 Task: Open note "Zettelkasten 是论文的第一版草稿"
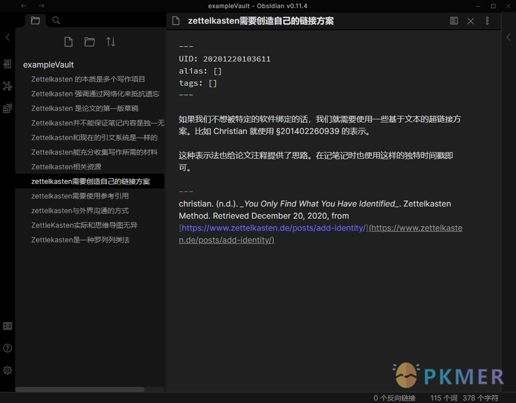click(85, 108)
